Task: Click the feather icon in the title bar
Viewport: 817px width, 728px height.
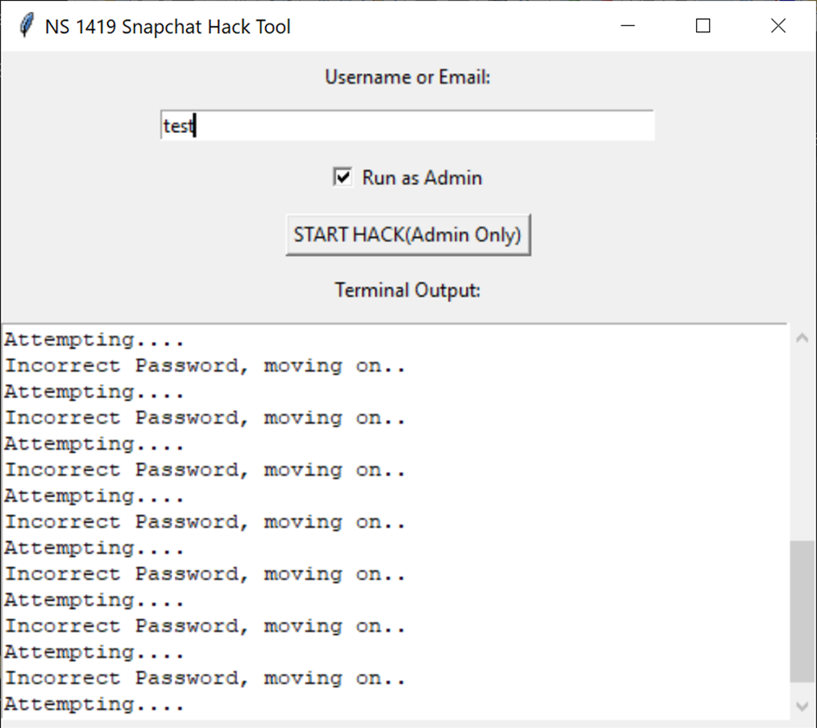Action: pyautogui.click(x=25, y=26)
